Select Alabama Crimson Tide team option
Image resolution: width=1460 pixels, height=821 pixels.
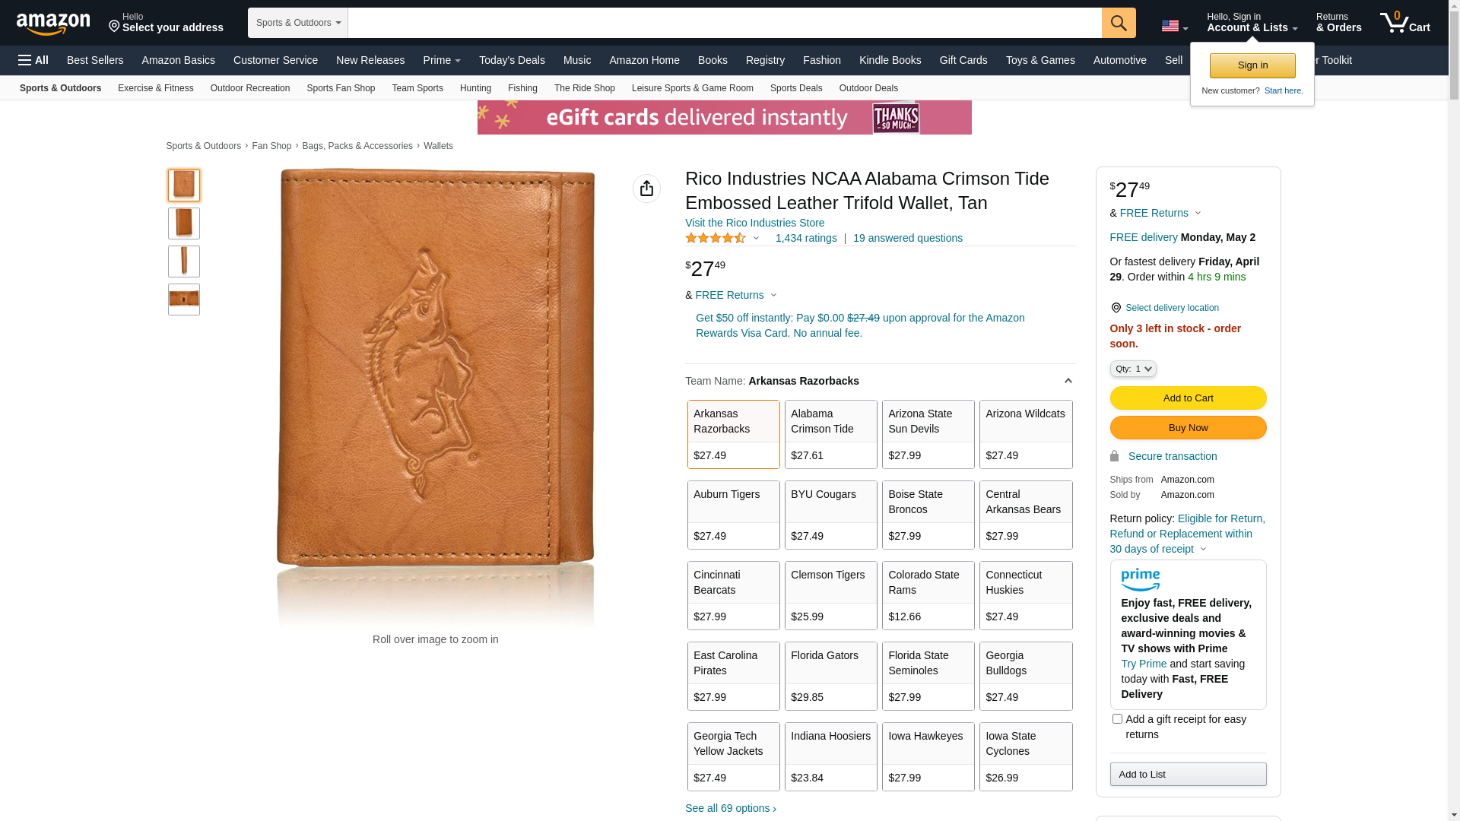830,434
